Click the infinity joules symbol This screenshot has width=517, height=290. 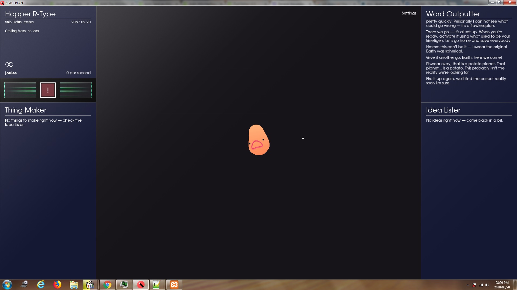click(9, 64)
